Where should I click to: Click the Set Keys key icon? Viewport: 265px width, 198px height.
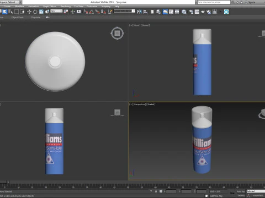click(232, 193)
